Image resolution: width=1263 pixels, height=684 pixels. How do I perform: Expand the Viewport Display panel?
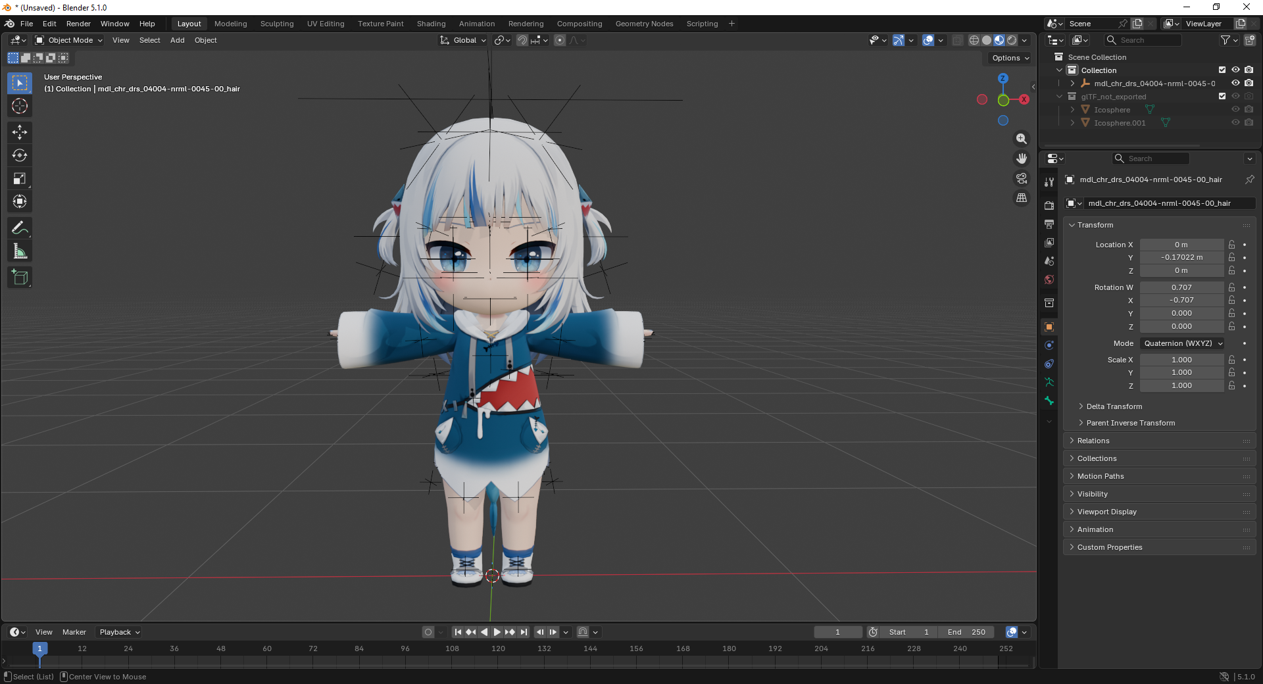coord(1159,512)
